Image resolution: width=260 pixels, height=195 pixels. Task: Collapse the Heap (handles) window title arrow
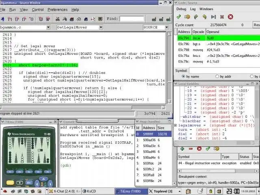137,121
